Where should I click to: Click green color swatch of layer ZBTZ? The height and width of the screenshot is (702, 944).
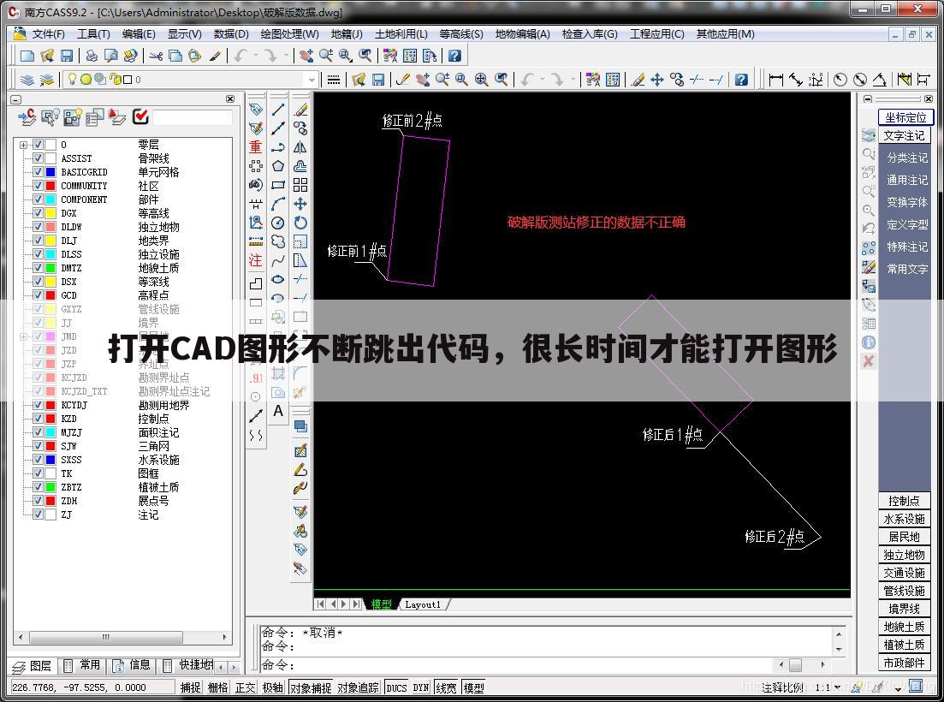click(50, 487)
